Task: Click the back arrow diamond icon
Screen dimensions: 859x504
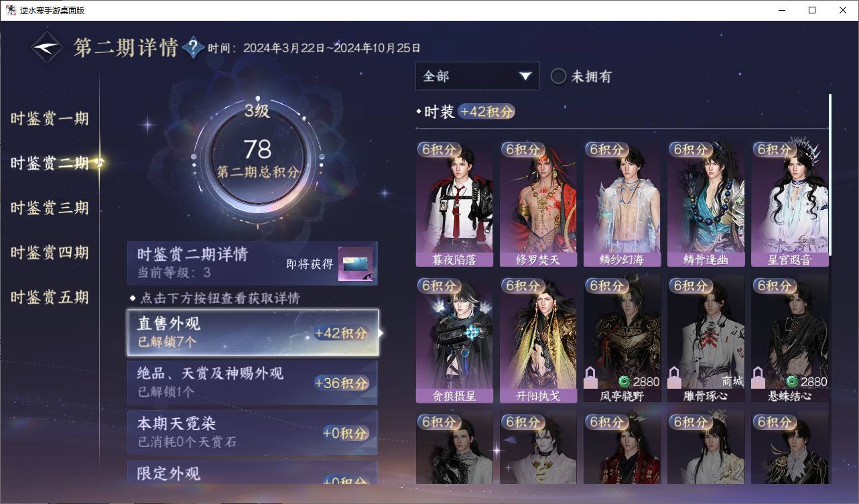Action: (48, 48)
